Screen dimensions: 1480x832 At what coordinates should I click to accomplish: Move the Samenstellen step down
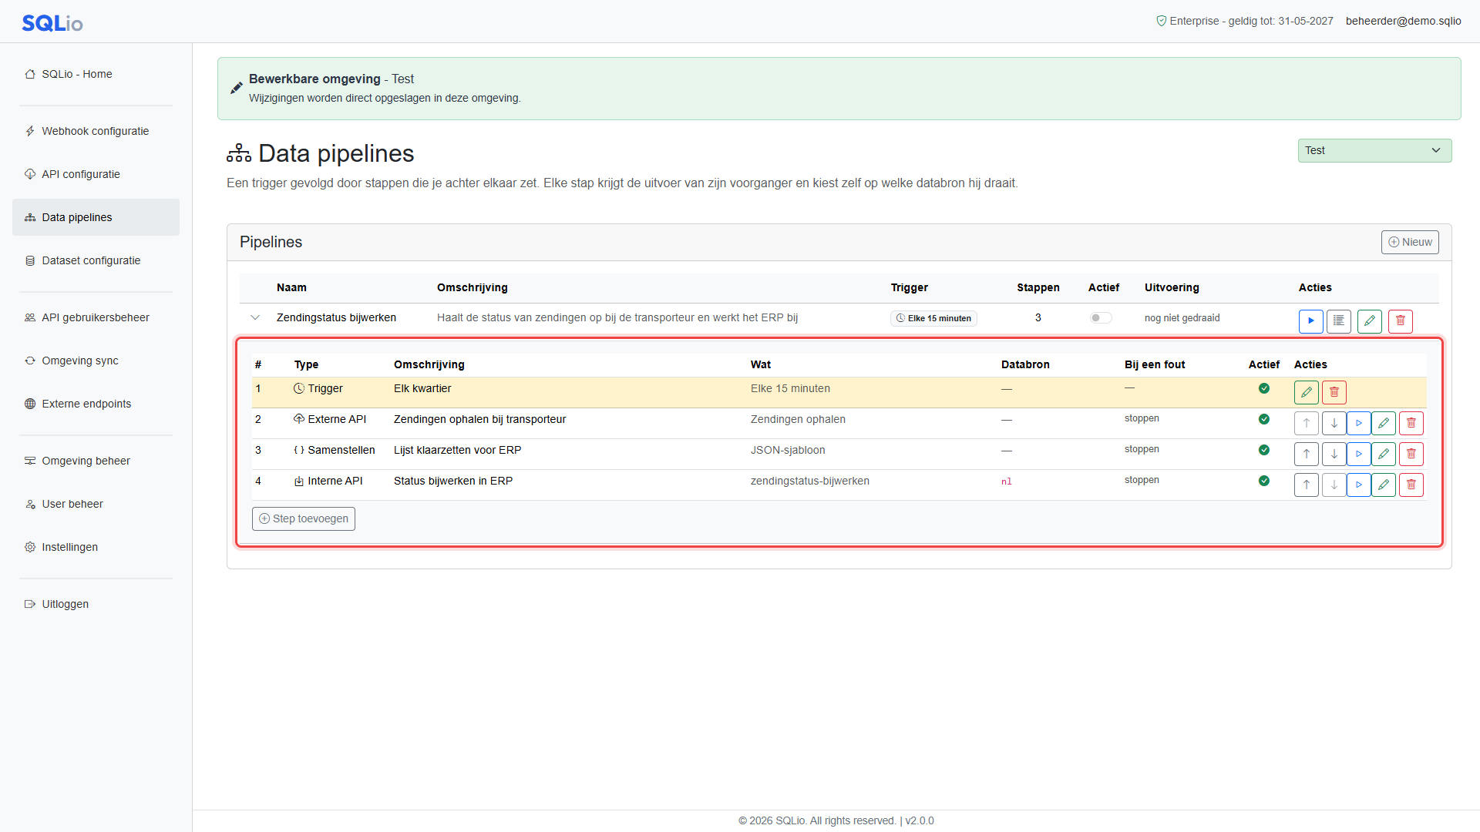tap(1334, 454)
